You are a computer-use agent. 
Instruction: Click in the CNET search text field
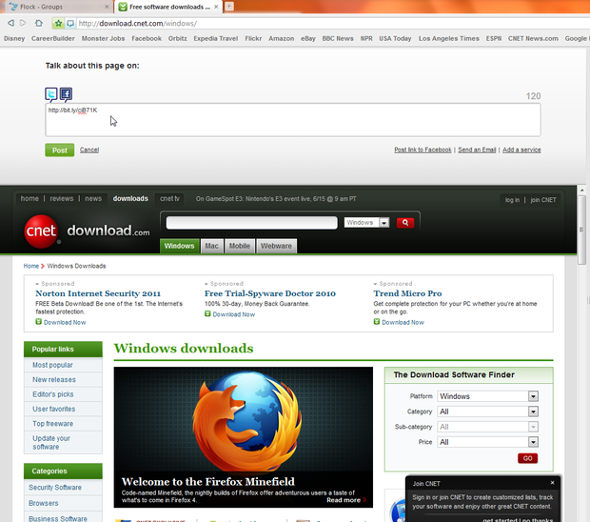point(251,222)
